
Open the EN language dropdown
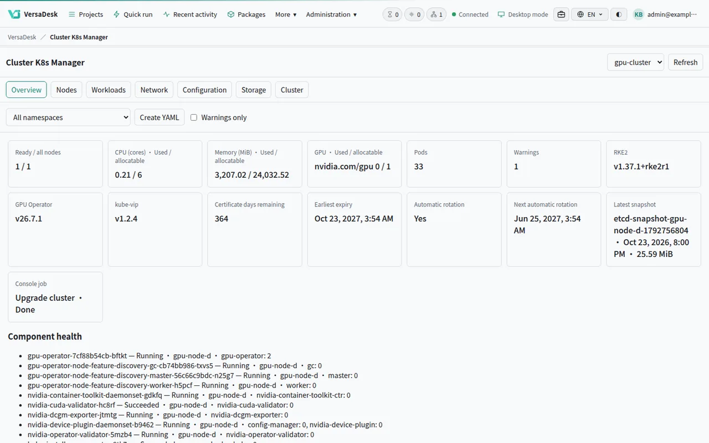click(x=590, y=14)
